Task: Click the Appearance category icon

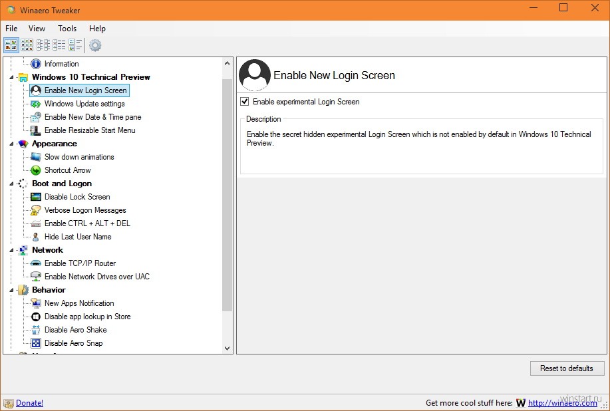Action: coord(23,144)
